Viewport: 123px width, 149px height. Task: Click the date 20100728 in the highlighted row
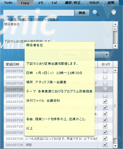pyautogui.click(x=14, y=89)
